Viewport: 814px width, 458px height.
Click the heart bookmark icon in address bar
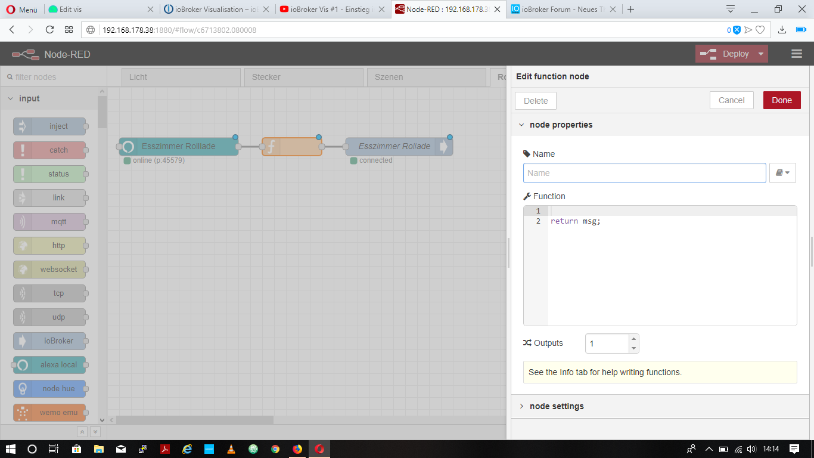point(760,30)
